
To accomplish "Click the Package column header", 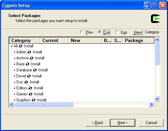I will coord(138,40).
